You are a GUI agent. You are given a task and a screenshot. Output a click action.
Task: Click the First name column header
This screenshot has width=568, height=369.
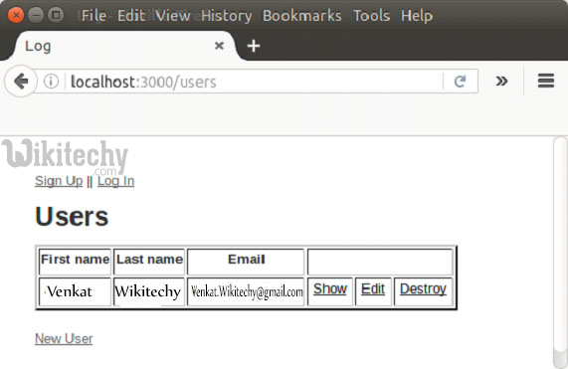(x=75, y=262)
